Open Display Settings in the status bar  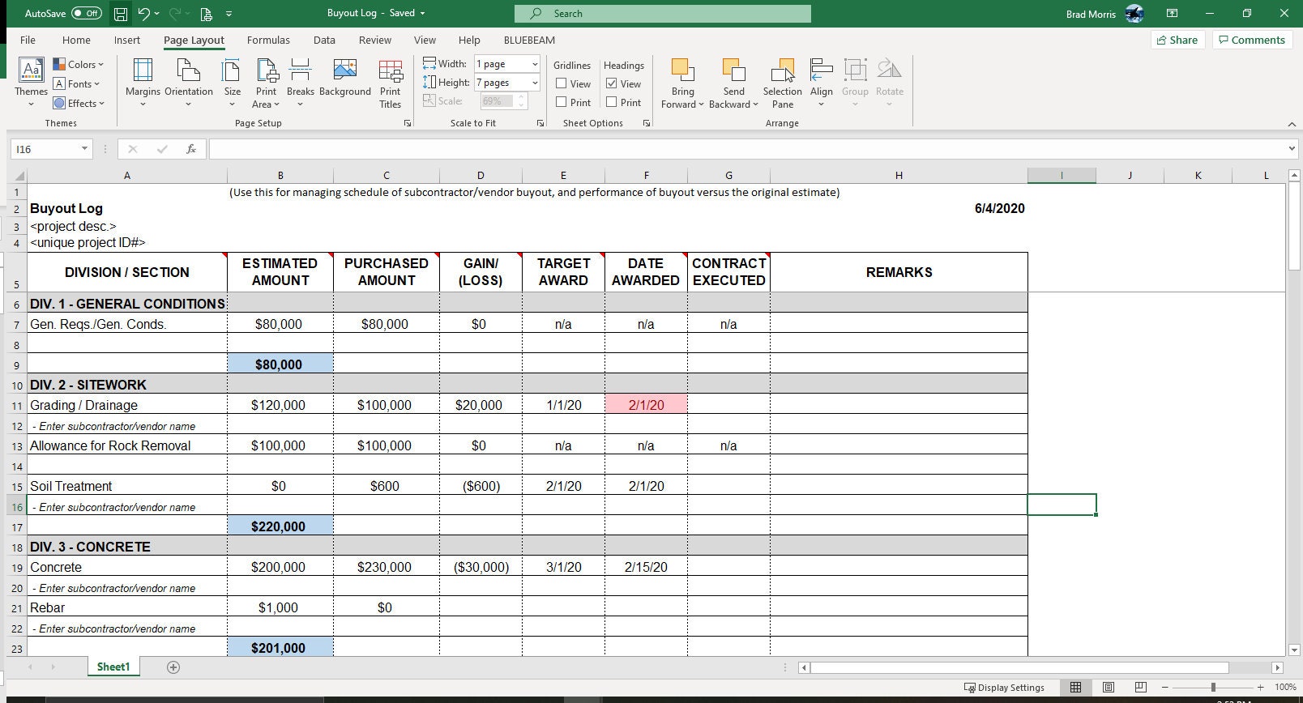click(x=1004, y=688)
